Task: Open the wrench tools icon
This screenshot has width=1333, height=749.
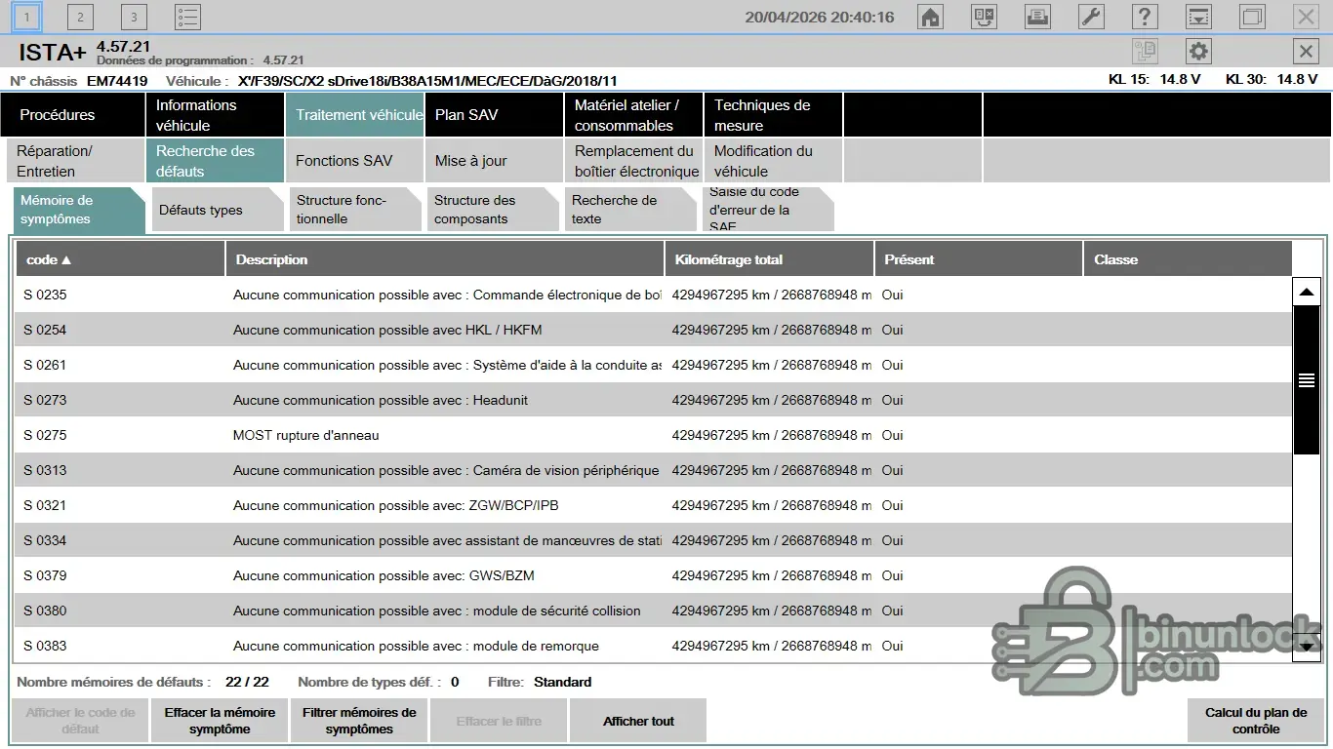Action: 1091,17
